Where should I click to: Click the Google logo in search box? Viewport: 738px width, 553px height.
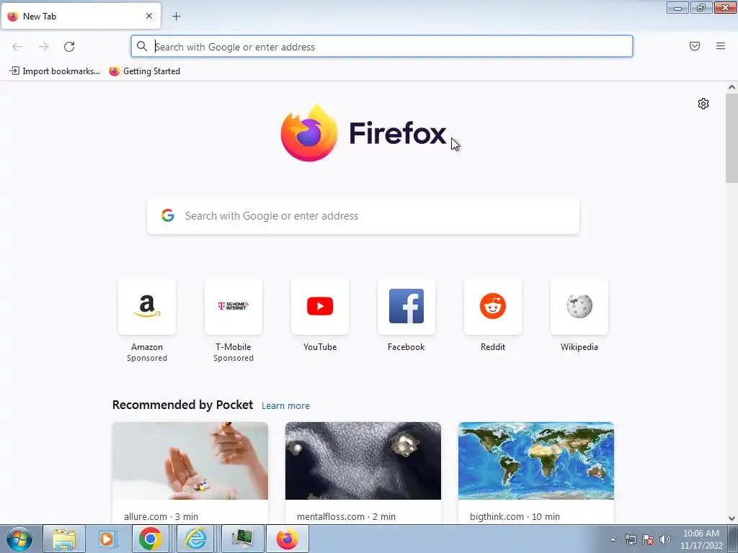pos(167,215)
